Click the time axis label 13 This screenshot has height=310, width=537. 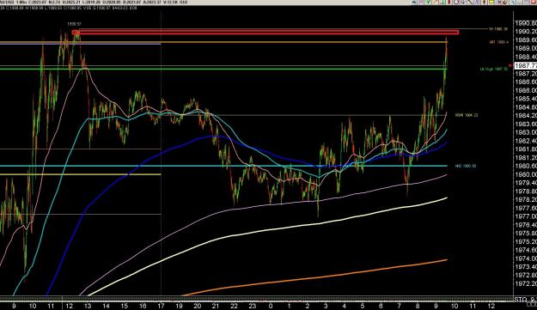(88, 306)
